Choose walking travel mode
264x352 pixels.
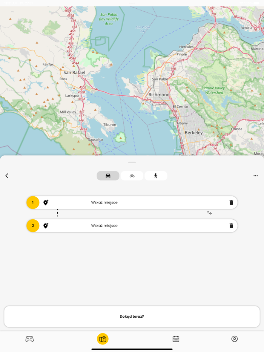click(156, 176)
